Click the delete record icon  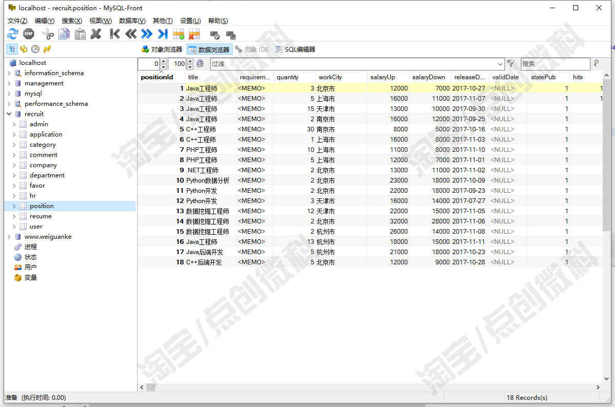(x=194, y=34)
